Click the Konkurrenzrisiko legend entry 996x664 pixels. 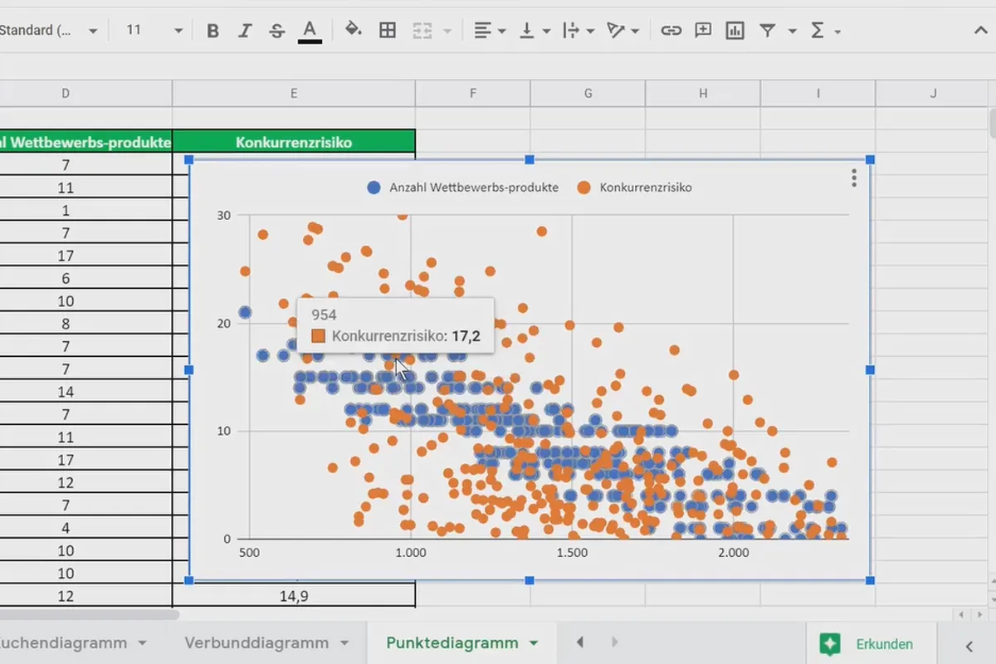(x=634, y=188)
